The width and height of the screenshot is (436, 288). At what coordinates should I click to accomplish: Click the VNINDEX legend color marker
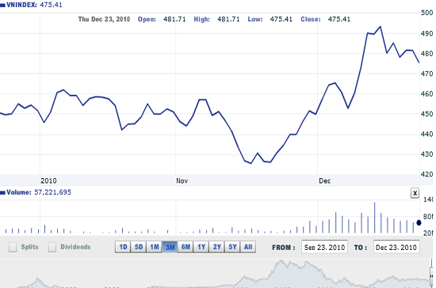pos(2,6)
